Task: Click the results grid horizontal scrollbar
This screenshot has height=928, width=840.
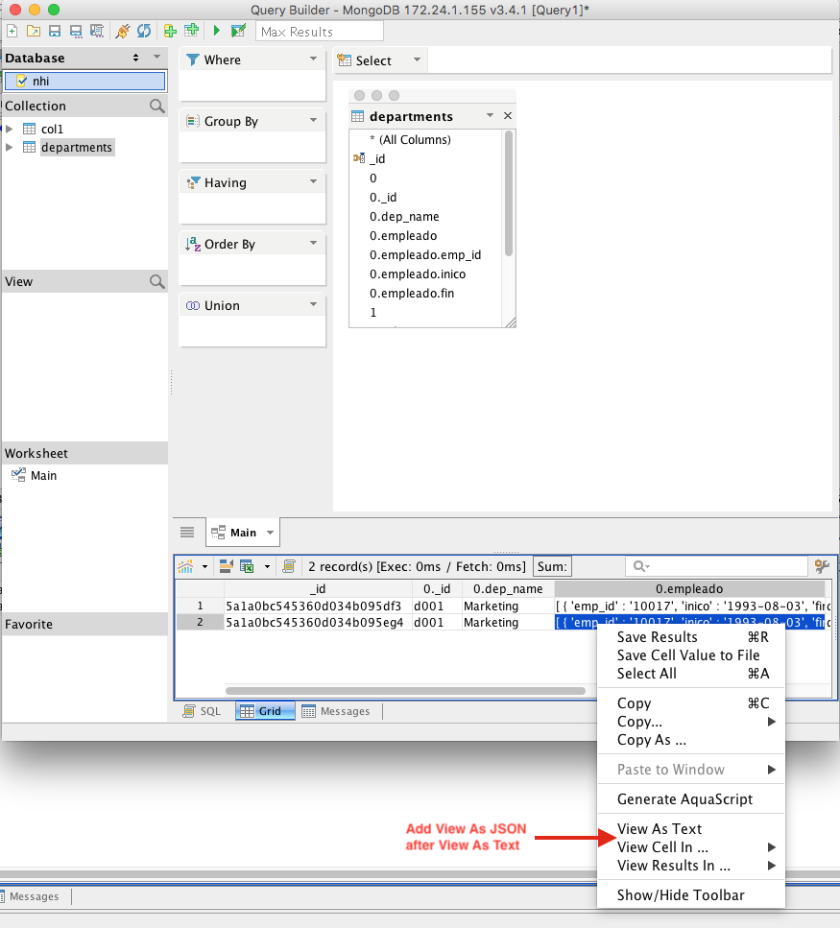Action: 405,691
